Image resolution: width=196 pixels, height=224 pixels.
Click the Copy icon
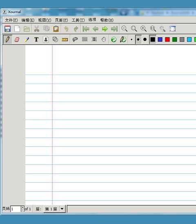(x=46, y=29)
